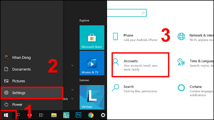This screenshot has width=214, height=120.
Task: Click the Search settings magnifier icon
Action: pyautogui.click(x=115, y=88)
